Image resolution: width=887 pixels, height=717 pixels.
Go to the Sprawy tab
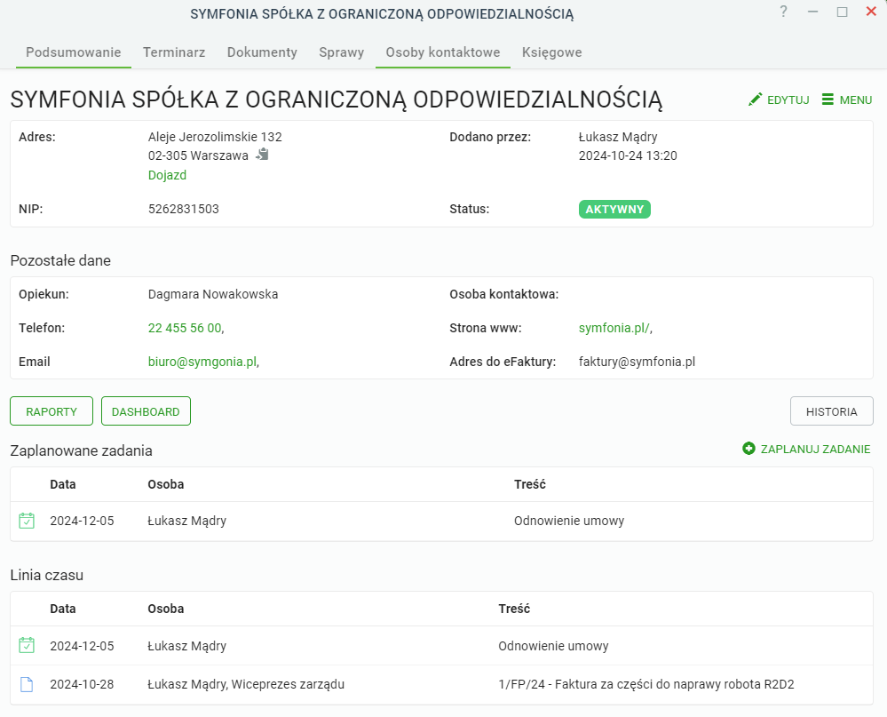[x=341, y=52]
